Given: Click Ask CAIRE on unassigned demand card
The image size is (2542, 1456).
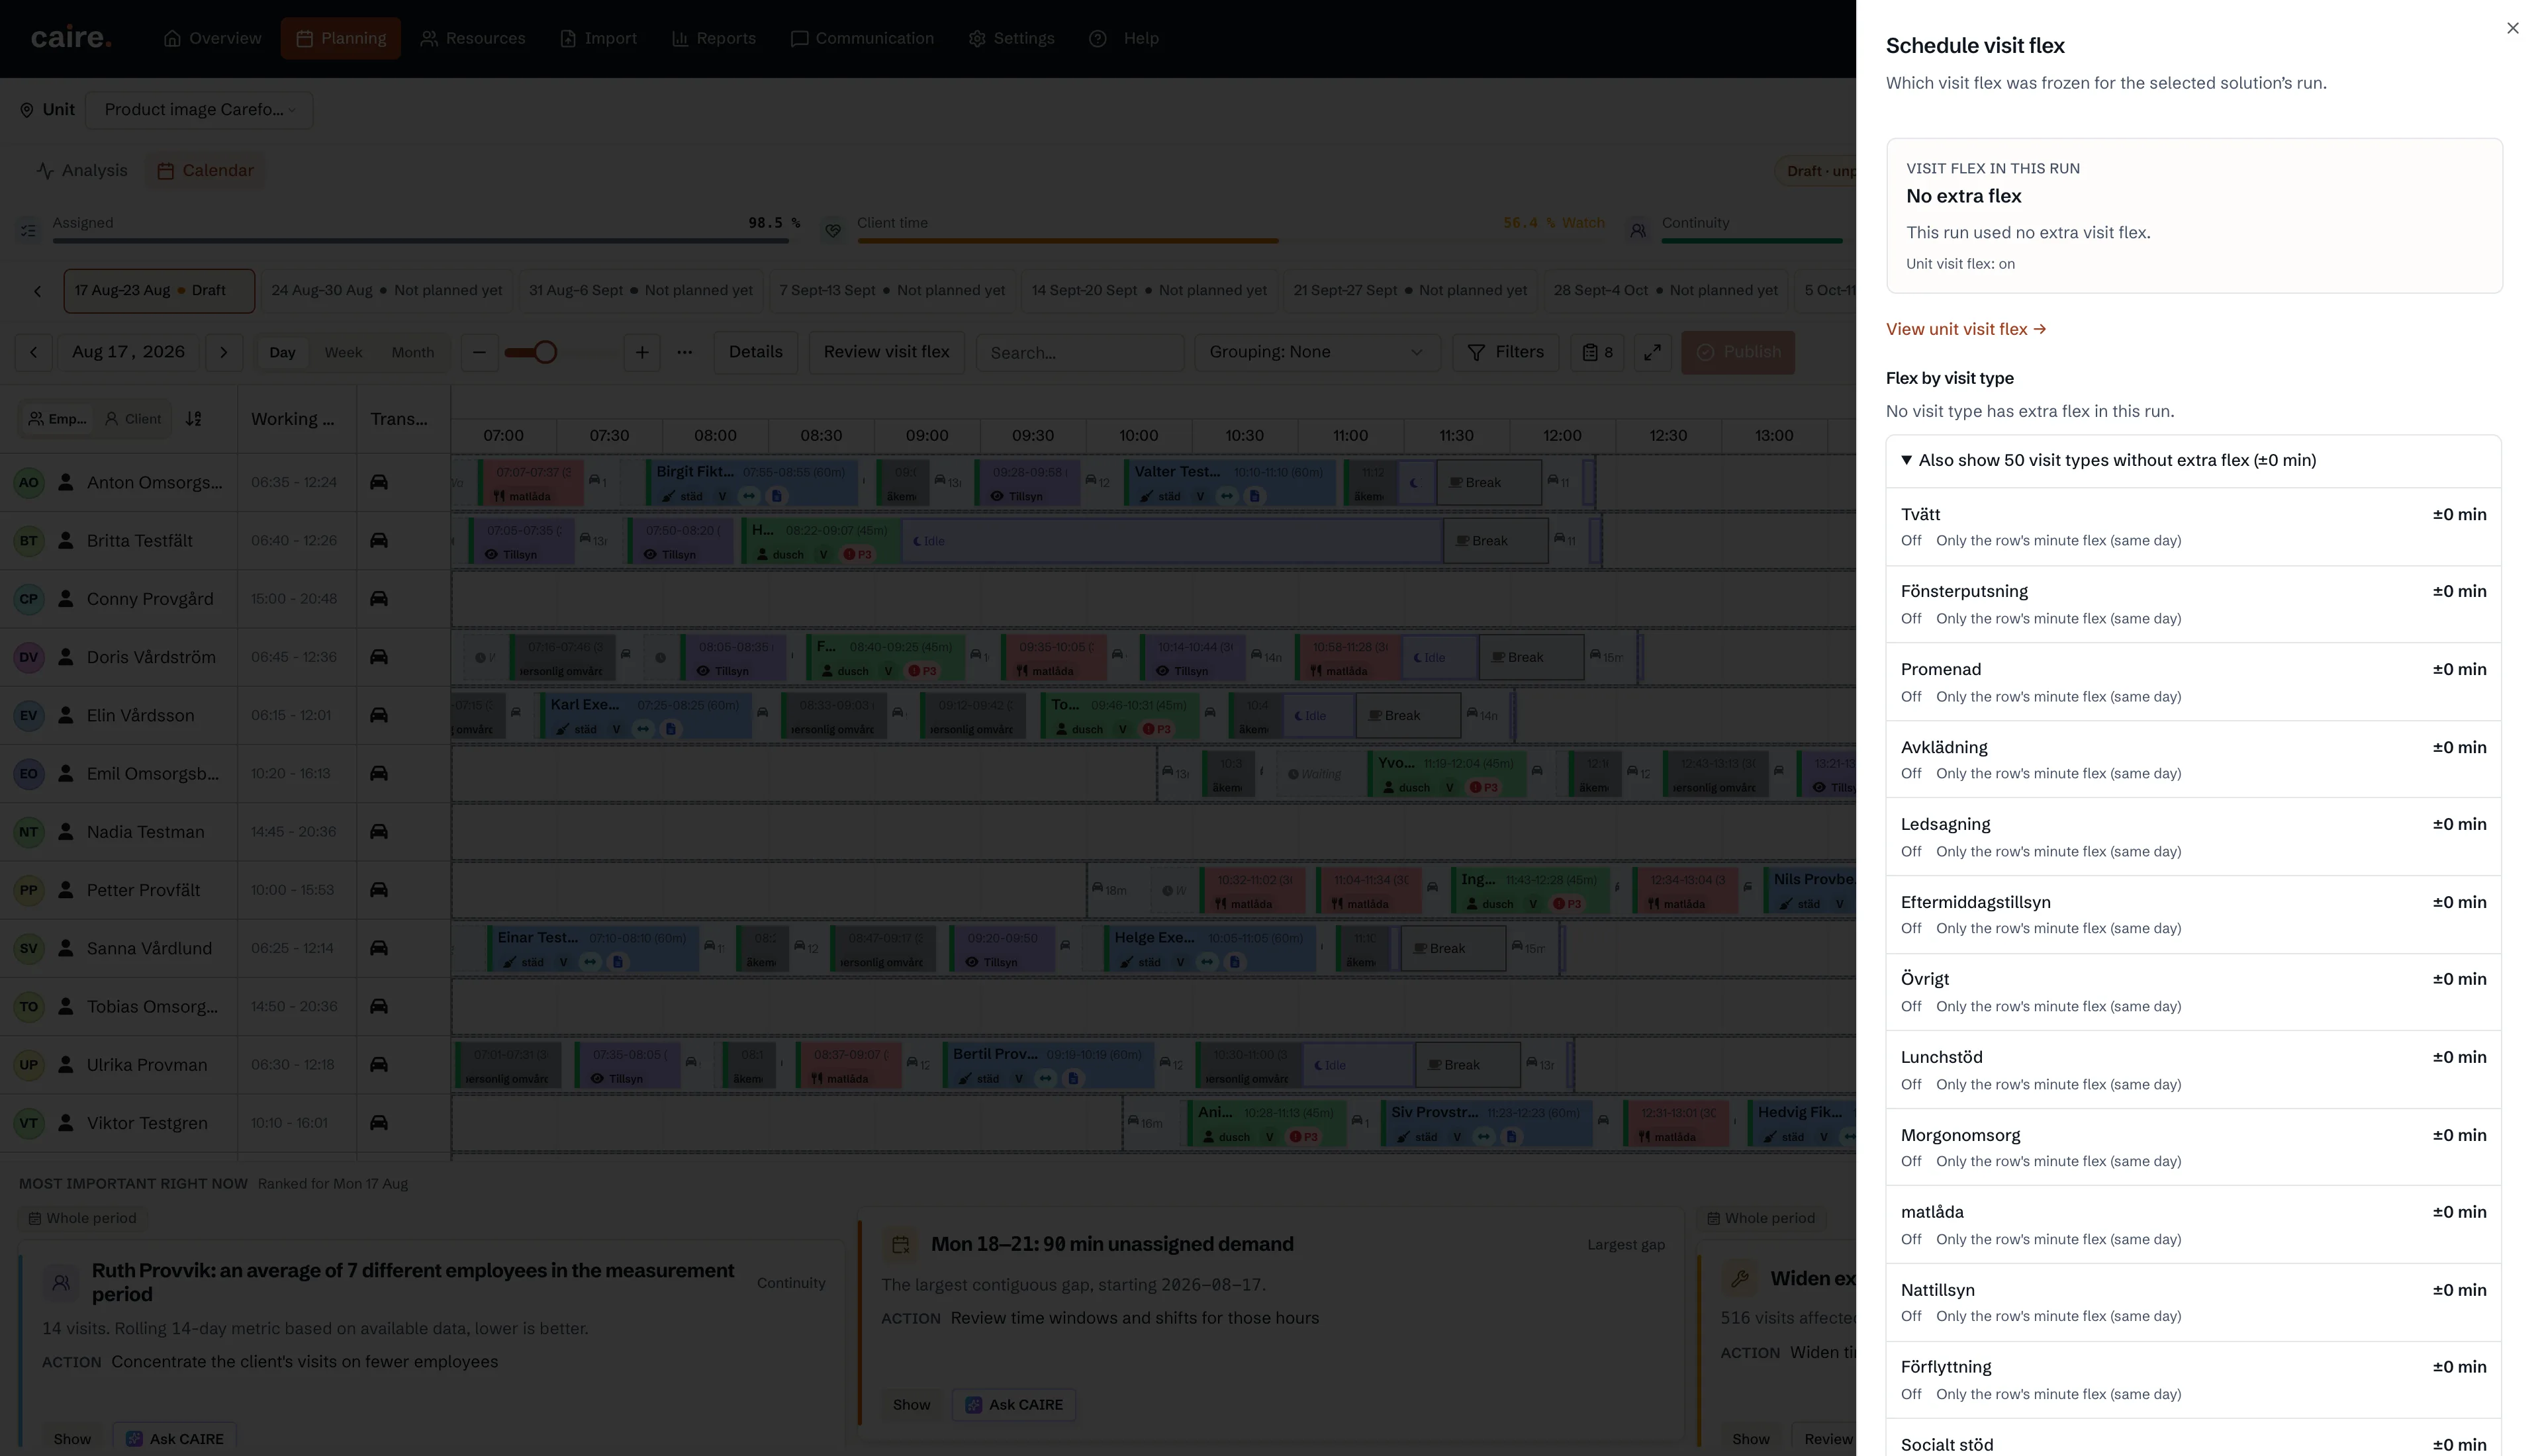Looking at the screenshot, I should [1014, 1405].
